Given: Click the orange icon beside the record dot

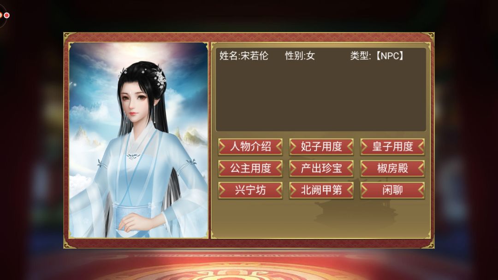Looking at the screenshot, I should [1, 15].
